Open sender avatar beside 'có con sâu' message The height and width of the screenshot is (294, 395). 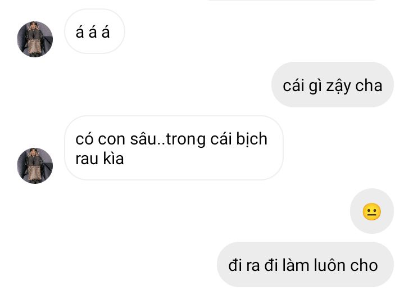[35, 165]
